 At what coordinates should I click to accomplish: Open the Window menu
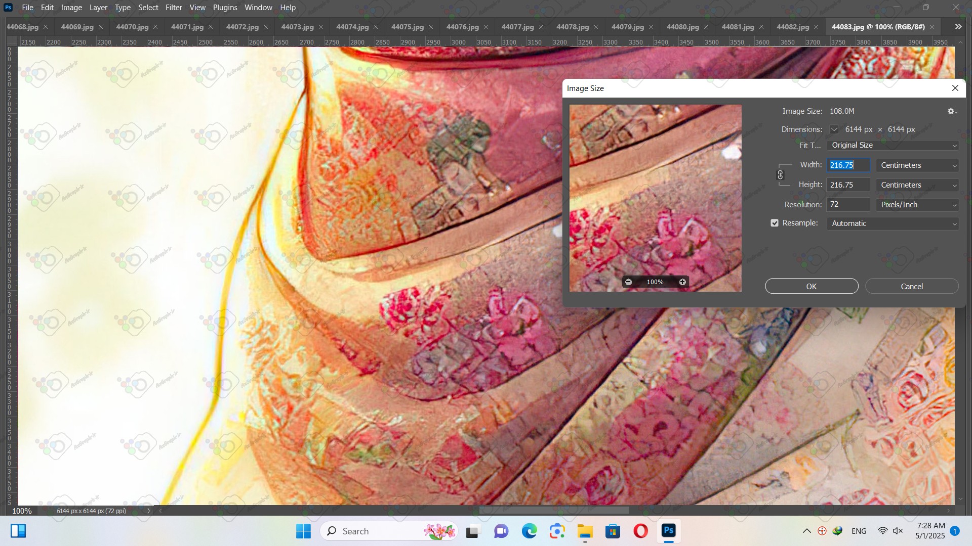point(258,8)
